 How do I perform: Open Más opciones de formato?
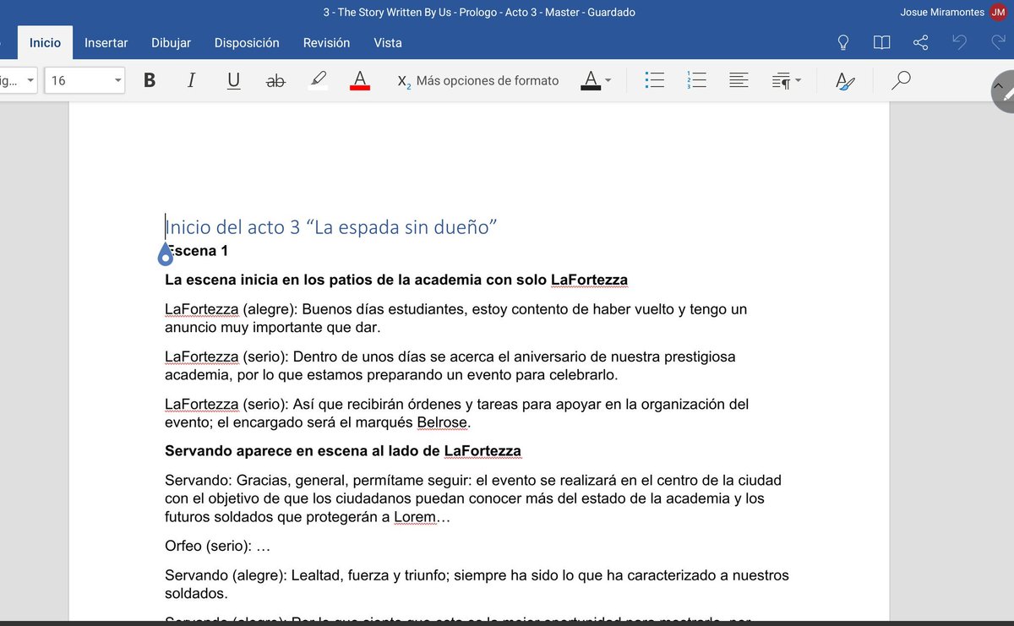(478, 81)
